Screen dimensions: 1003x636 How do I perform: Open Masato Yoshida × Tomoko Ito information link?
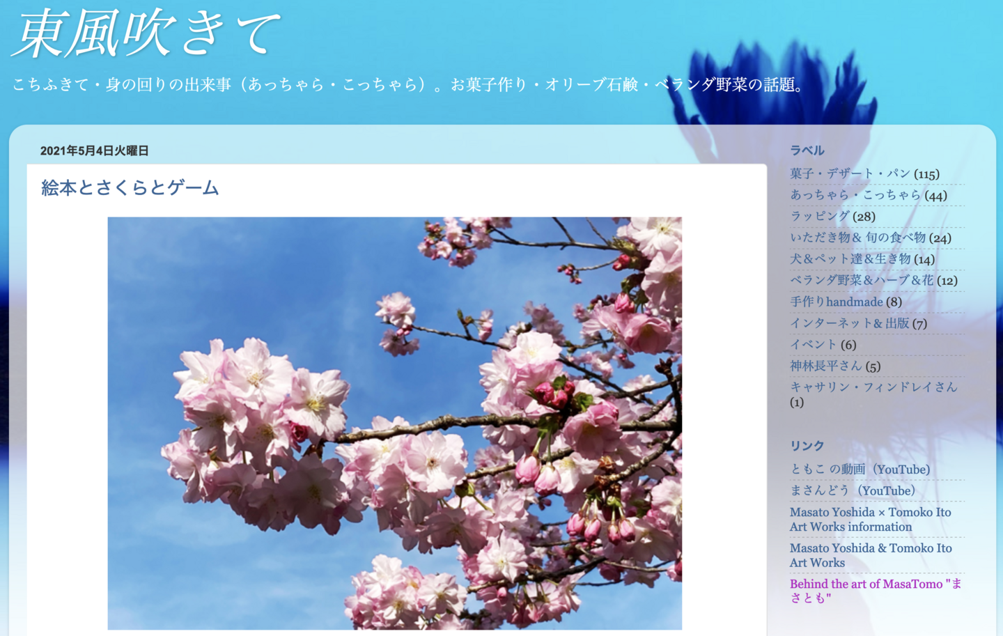(870, 519)
